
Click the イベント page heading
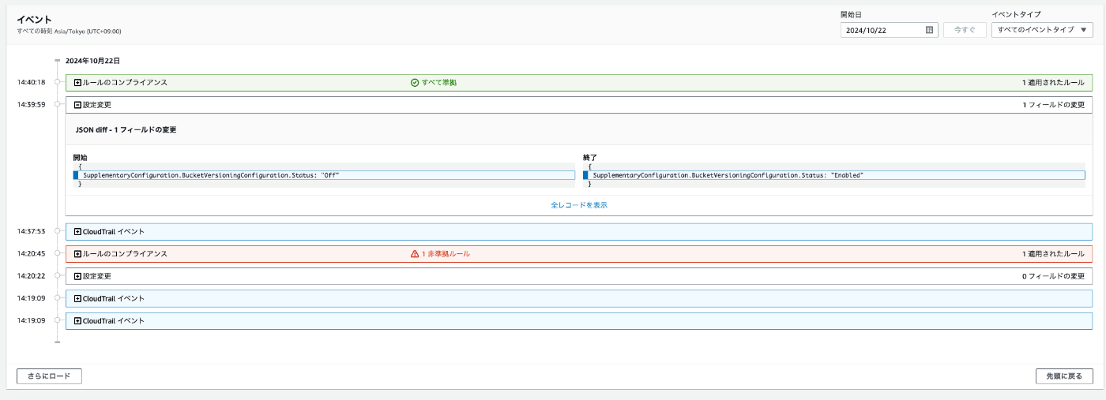tap(34, 19)
